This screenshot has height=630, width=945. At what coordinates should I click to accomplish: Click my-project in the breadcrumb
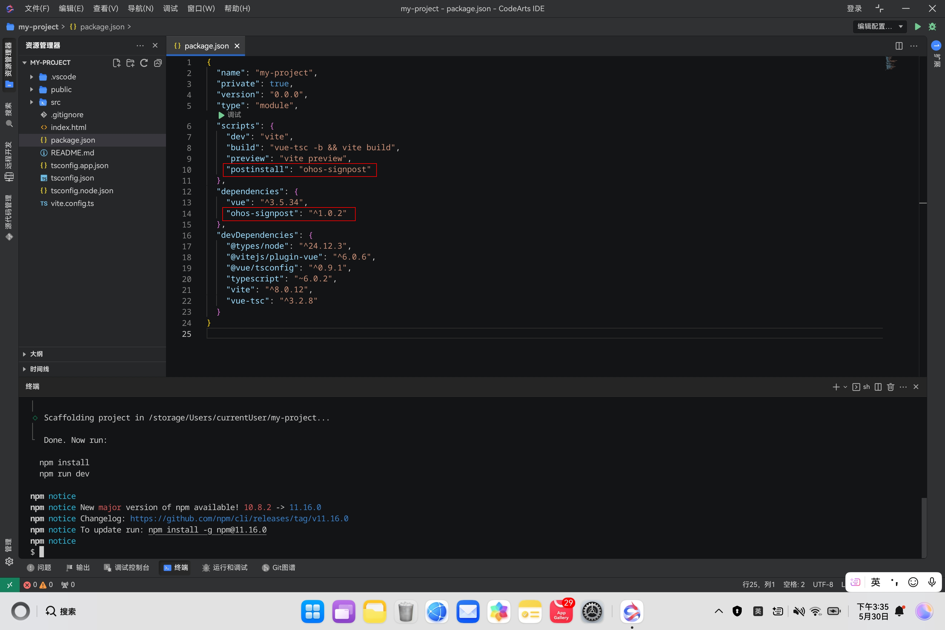tap(38, 27)
